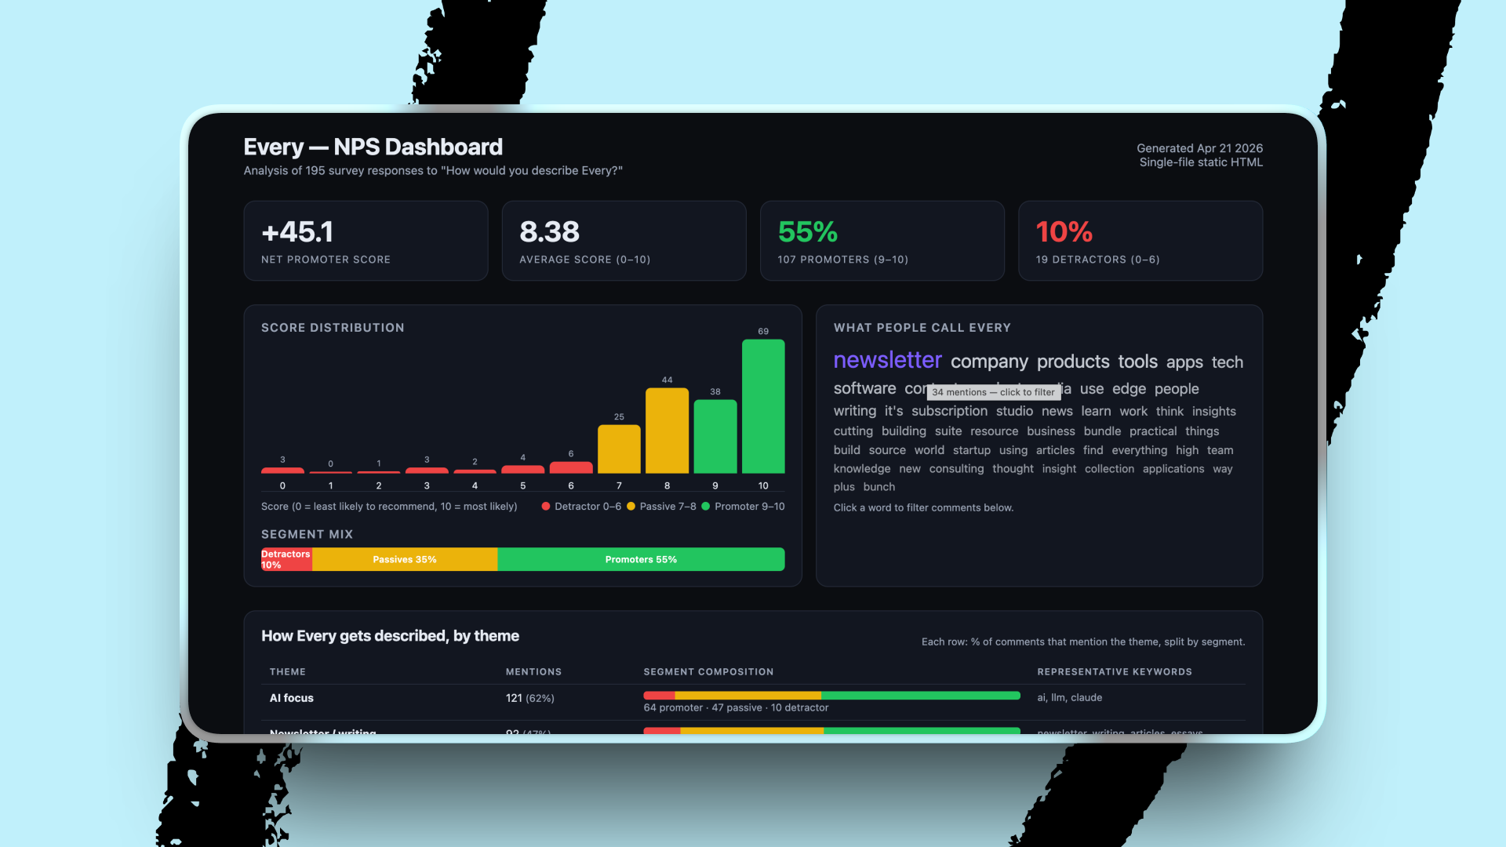The height and width of the screenshot is (847, 1506).
Task: Select 'products' in the word cloud
Action: click(1073, 362)
